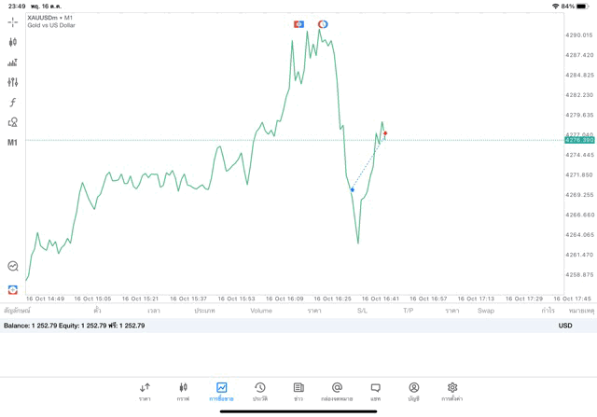Open the News tab in bottom bar
The height and width of the screenshot is (417, 597).
(298, 392)
